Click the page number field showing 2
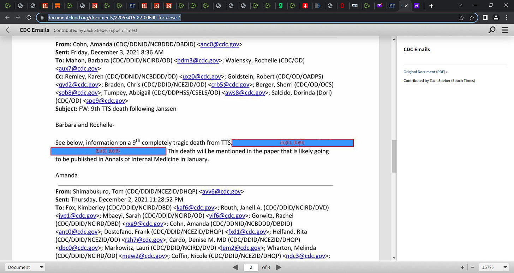 point(251,267)
